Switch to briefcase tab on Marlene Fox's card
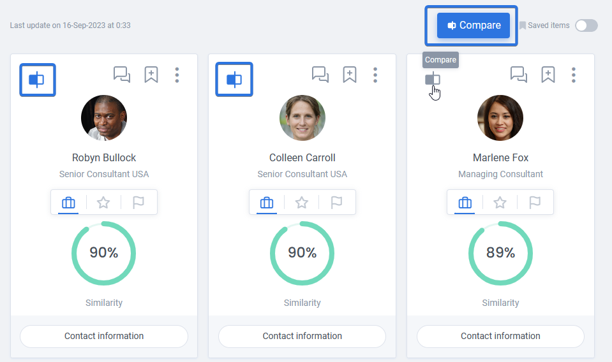The height and width of the screenshot is (362, 612). [x=465, y=203]
